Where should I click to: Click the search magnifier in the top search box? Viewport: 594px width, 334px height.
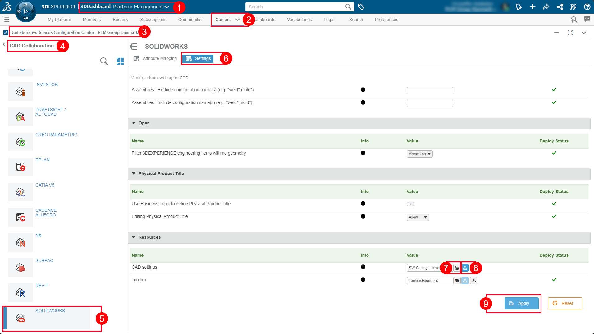[348, 7]
